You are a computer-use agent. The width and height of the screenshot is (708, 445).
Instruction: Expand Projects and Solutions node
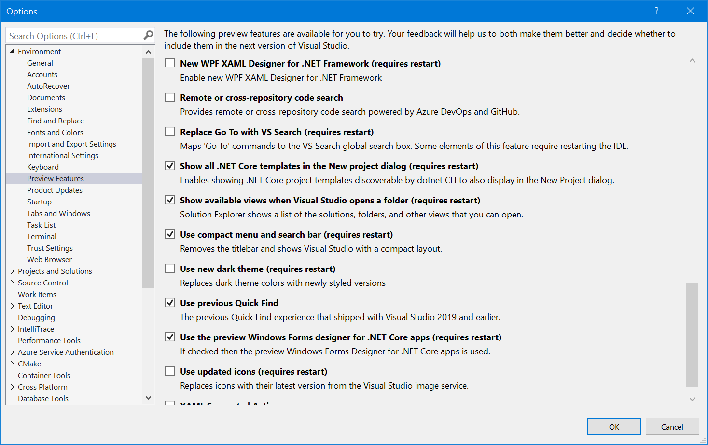(x=12, y=271)
